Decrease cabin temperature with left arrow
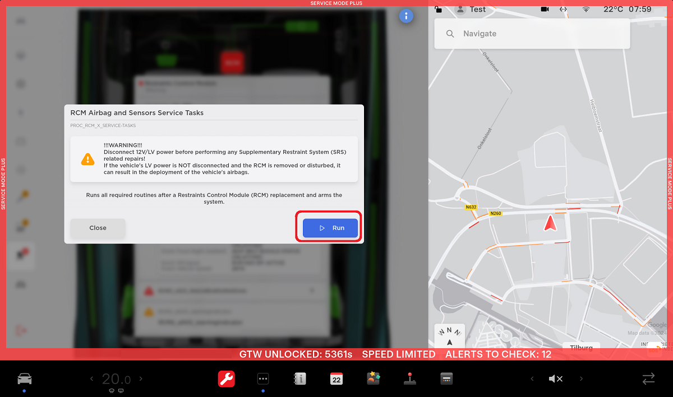 92,379
